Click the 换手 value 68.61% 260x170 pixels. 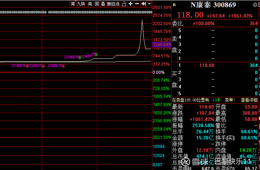tap(249, 132)
